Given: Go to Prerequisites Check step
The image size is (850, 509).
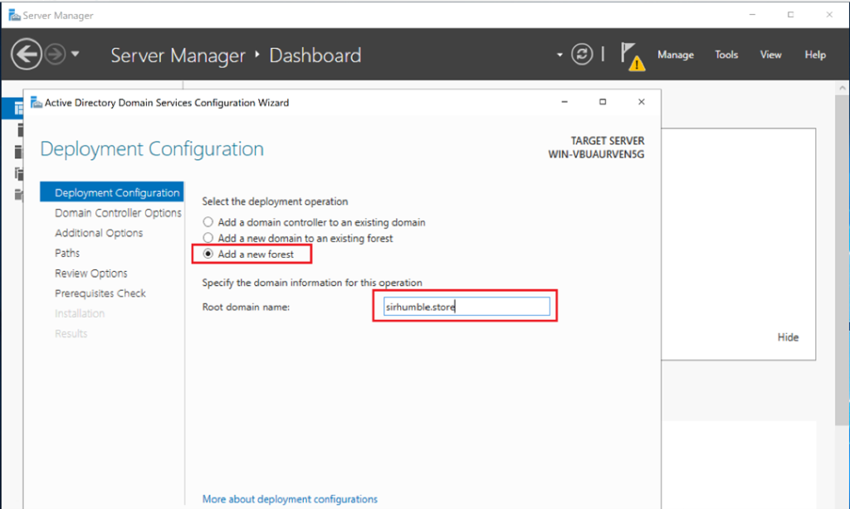Looking at the screenshot, I should tap(100, 293).
